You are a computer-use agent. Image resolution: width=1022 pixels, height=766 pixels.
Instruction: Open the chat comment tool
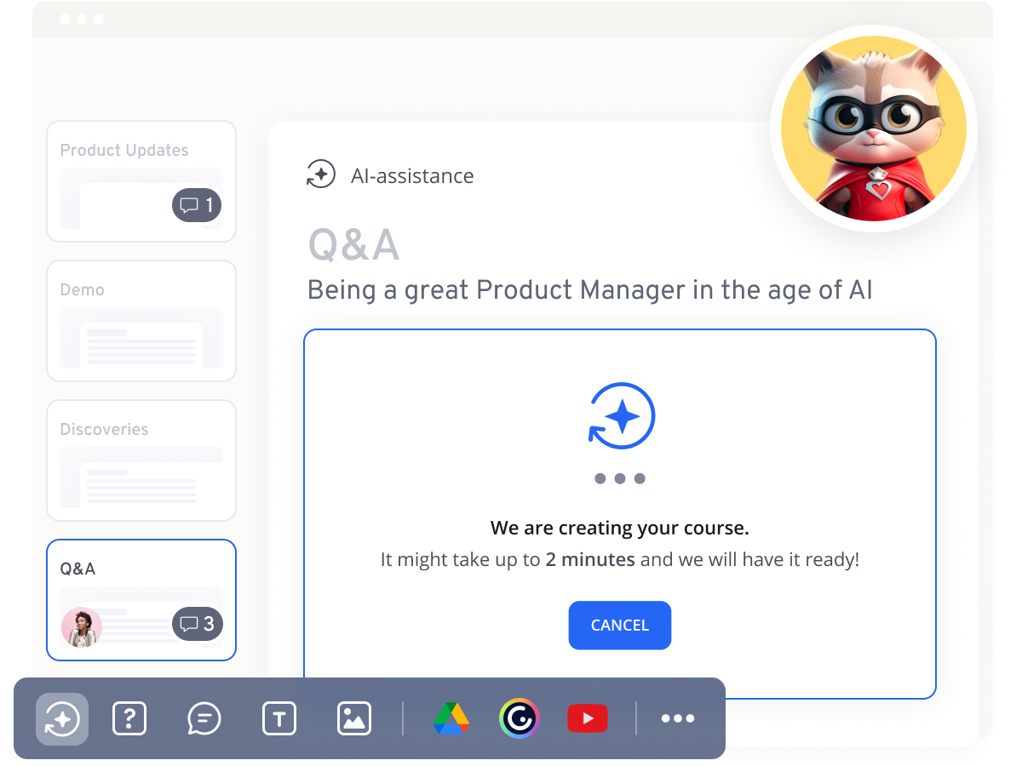[x=204, y=718]
